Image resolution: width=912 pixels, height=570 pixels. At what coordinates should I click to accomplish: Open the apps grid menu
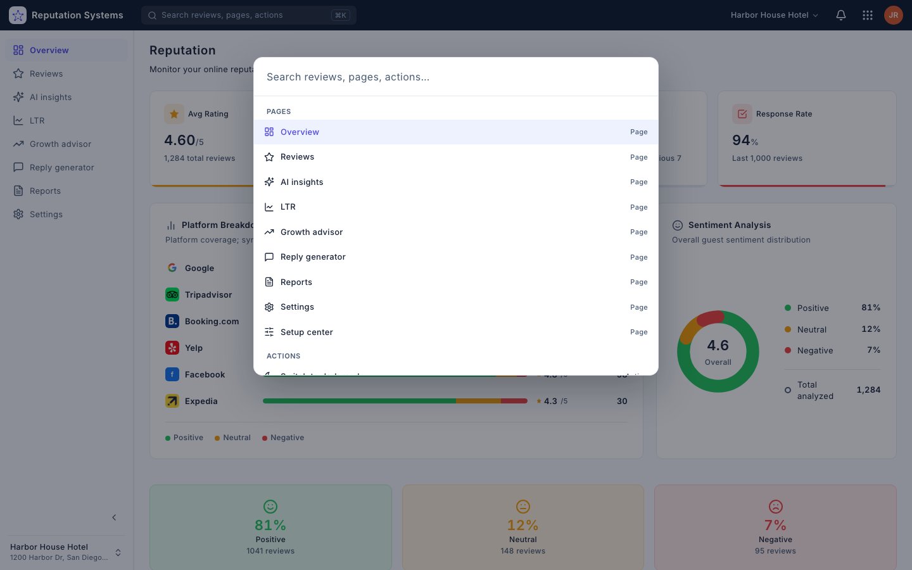(x=868, y=15)
